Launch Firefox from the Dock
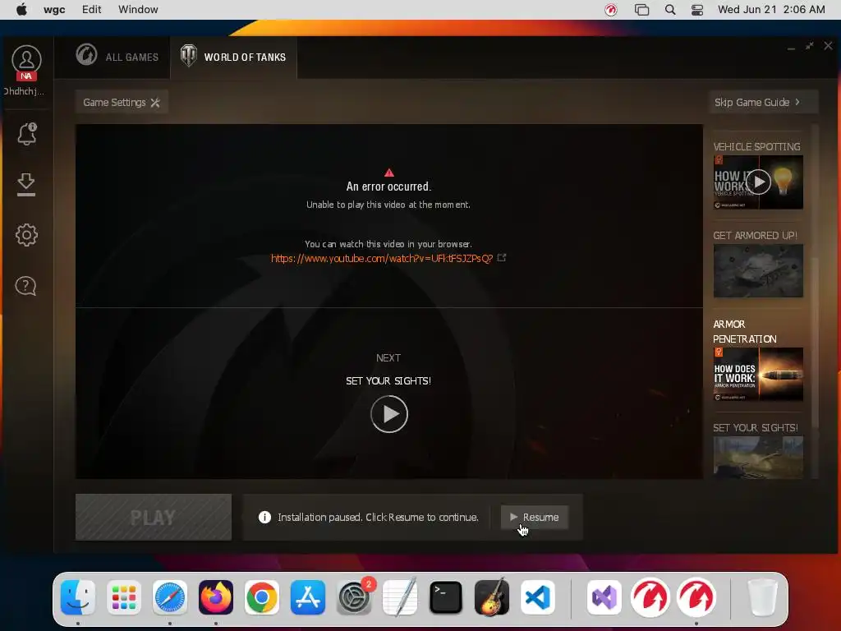The image size is (841, 631). pos(216,597)
